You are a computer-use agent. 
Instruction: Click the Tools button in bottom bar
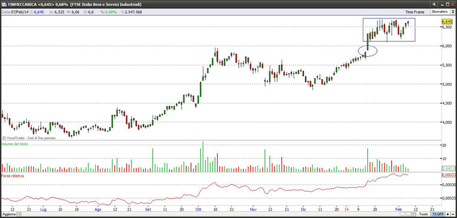click(x=423, y=214)
